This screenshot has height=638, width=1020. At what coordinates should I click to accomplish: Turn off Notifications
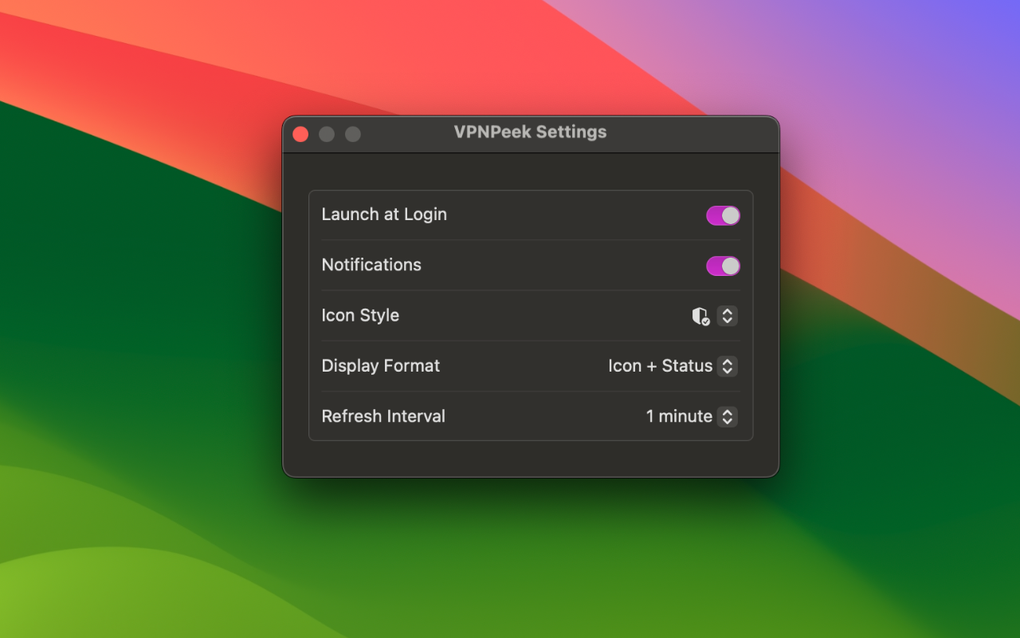(723, 266)
